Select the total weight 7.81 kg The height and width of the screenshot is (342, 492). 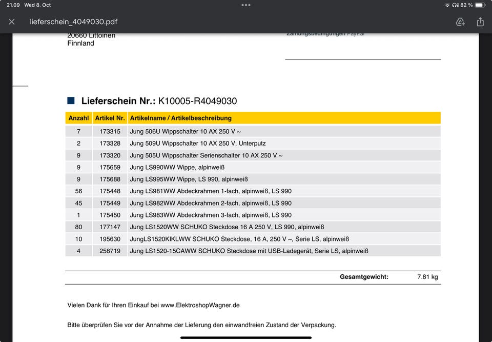427,277
